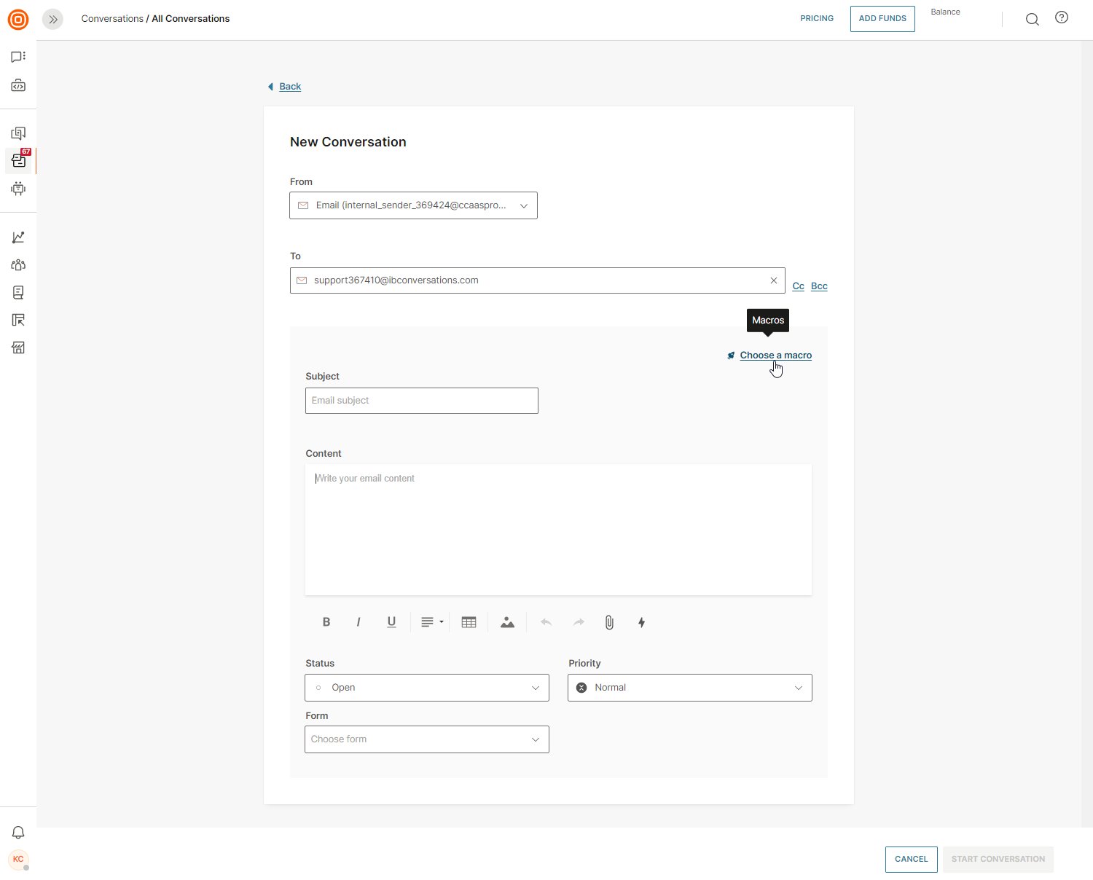Open the Status dropdown showing Open
Image resolution: width=1093 pixels, height=880 pixels.
[426, 688]
